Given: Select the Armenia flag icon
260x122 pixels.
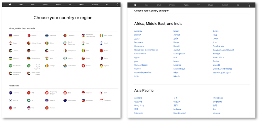Looking at the screenshot, I should 11,36.
